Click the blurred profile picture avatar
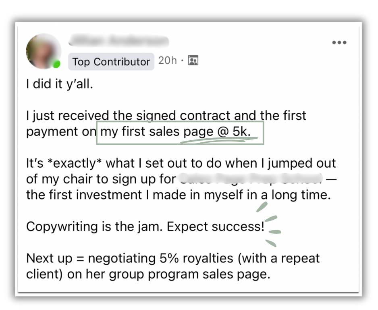Image resolution: width=378 pixels, height=310 pixels. pos(43,52)
